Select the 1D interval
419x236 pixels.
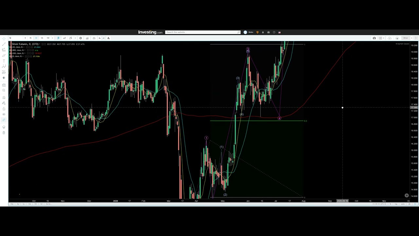click(36, 38)
